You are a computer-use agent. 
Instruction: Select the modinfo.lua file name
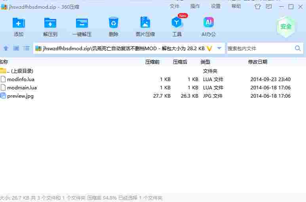pyautogui.click(x=21, y=79)
